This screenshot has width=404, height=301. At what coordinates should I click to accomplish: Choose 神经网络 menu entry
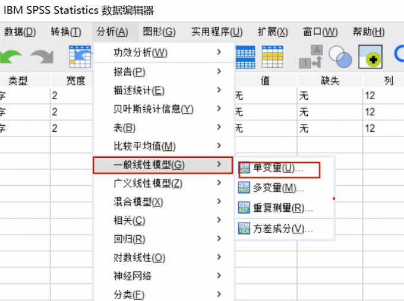(164, 276)
